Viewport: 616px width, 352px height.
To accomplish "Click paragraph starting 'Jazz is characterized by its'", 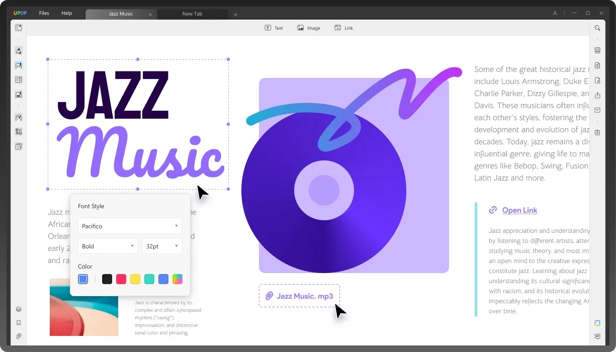I will 168,318.
